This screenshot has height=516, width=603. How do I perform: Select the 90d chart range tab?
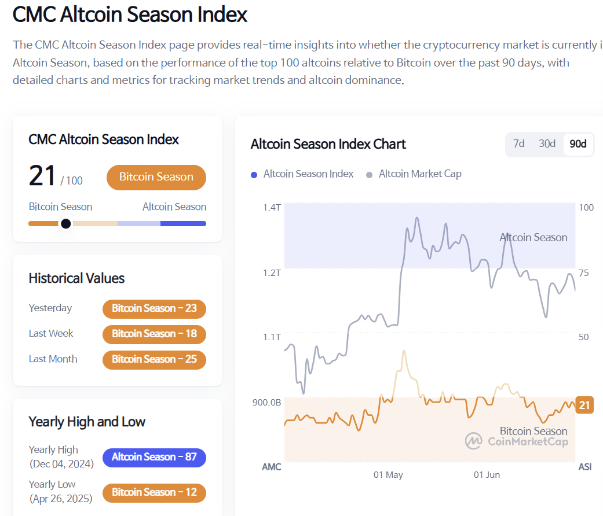[x=578, y=144]
